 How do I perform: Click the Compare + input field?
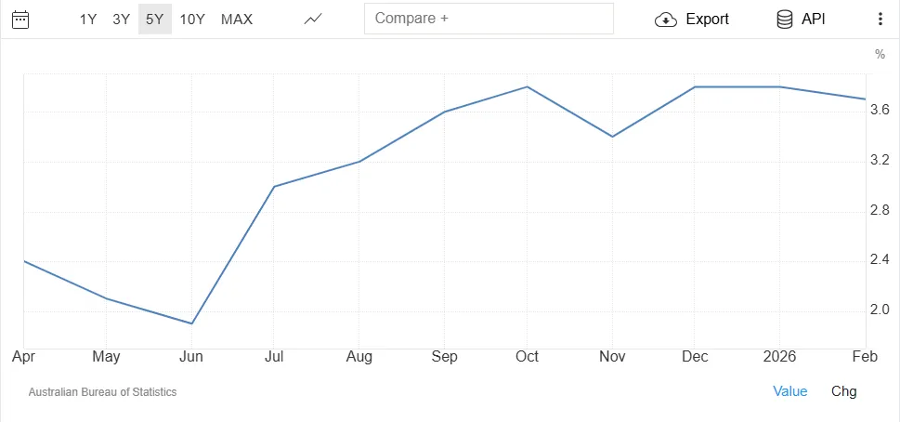tap(489, 19)
